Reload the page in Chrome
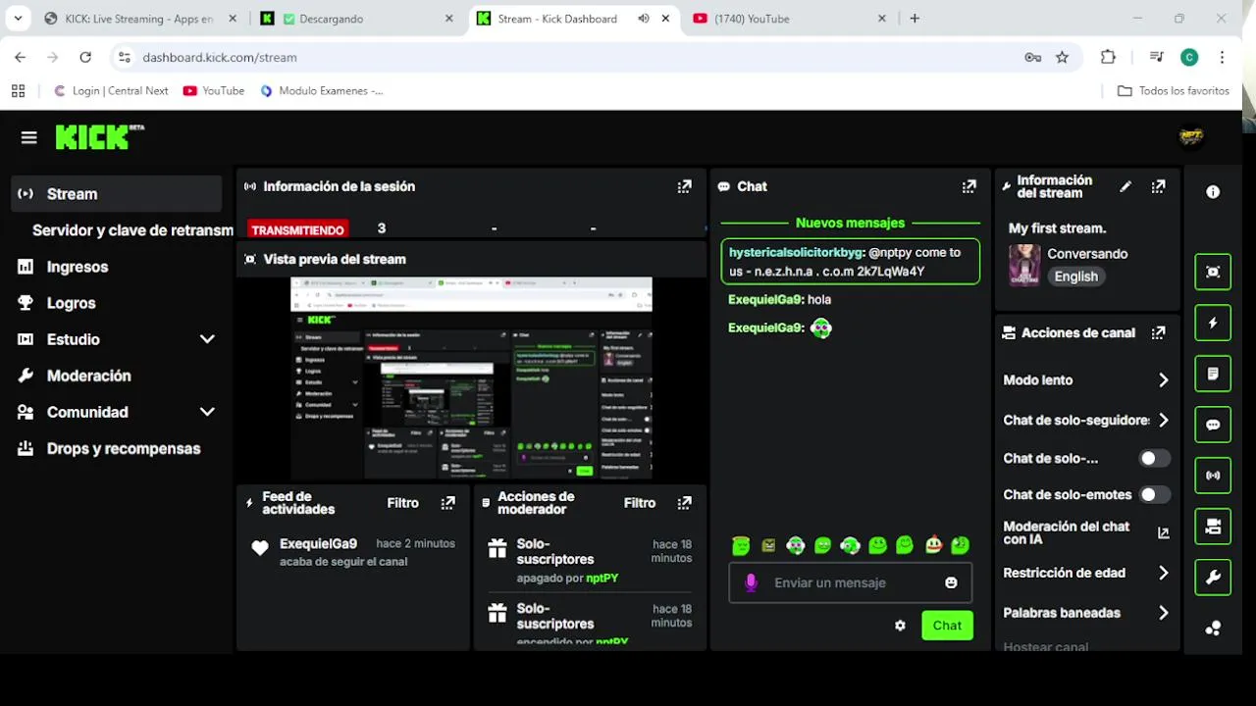The height and width of the screenshot is (706, 1256). coord(85,58)
